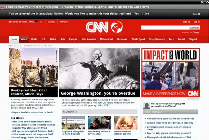
Task: Open the Europe section
Action: coord(73,39)
